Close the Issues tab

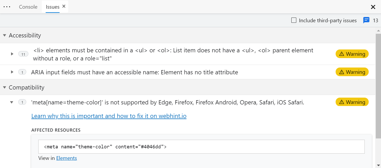pyautogui.click(x=63, y=7)
